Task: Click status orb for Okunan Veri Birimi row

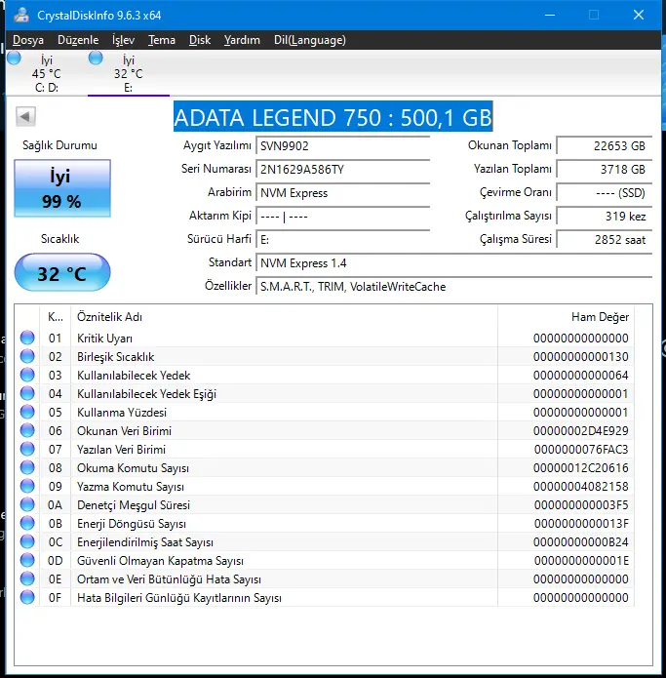Action: [27, 430]
